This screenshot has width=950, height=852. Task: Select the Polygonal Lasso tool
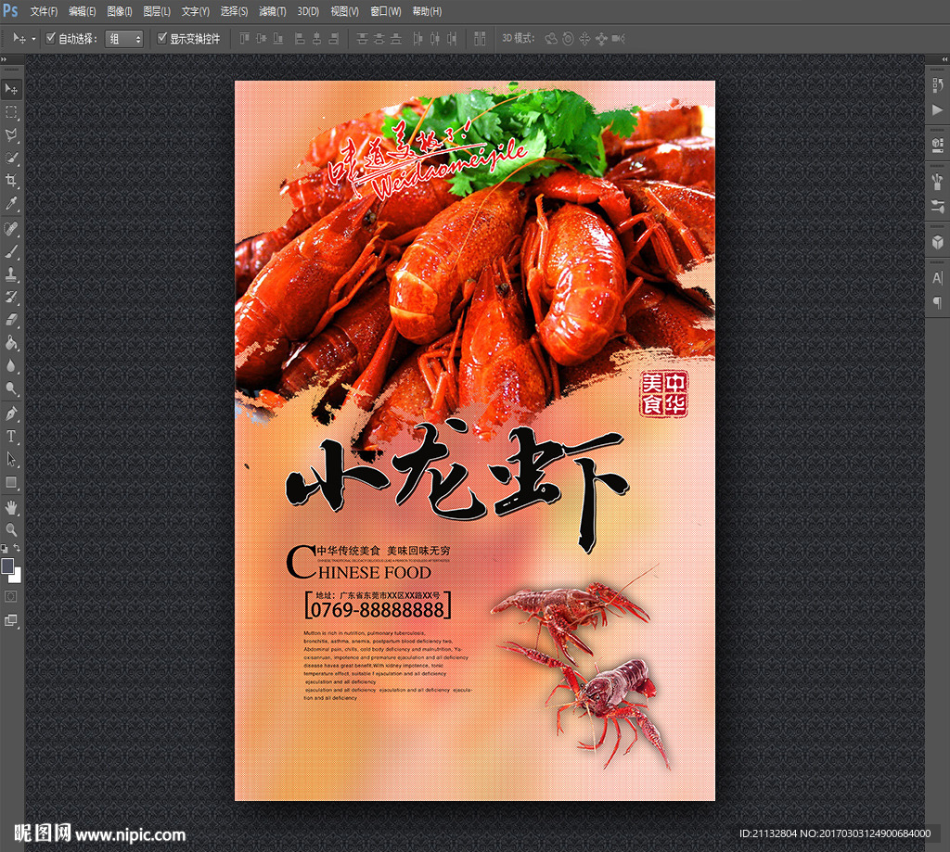pyautogui.click(x=11, y=135)
